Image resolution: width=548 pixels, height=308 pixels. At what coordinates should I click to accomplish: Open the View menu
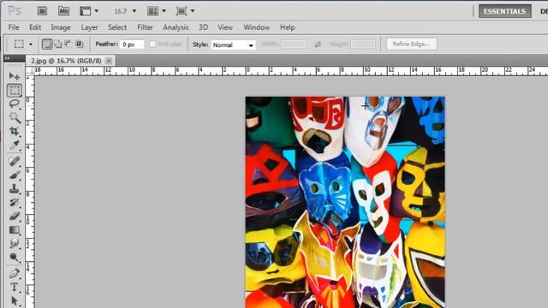[x=225, y=27]
